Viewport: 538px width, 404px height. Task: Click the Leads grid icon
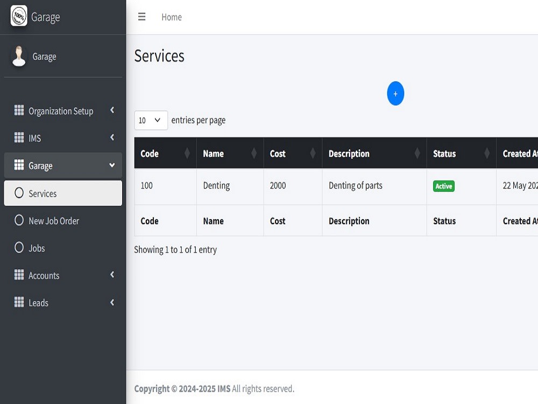point(19,302)
